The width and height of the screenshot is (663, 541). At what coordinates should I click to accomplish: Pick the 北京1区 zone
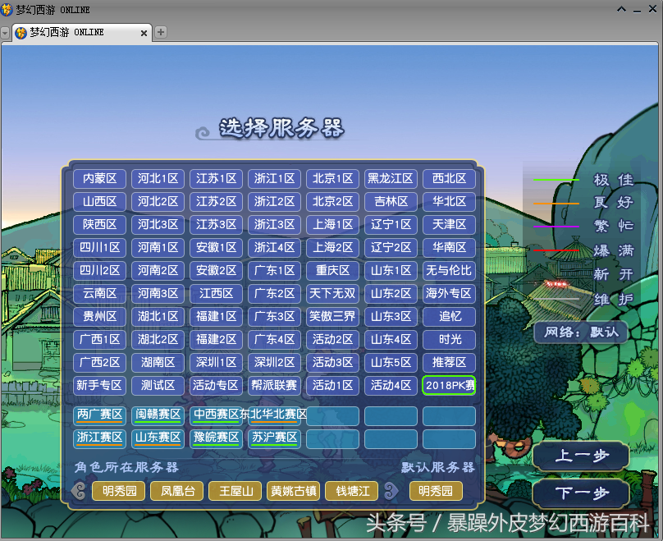tap(333, 178)
